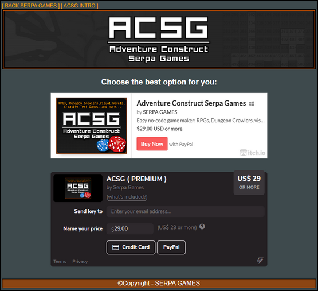The height and width of the screenshot is (291, 318).
Task: Go to BACK SERPA GAMES link
Action: [31, 6]
